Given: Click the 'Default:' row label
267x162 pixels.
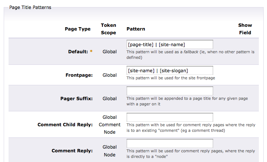Looking at the screenshot, I should 78,52.
